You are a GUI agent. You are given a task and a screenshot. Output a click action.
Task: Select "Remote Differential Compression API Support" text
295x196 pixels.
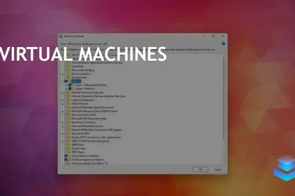(96, 130)
